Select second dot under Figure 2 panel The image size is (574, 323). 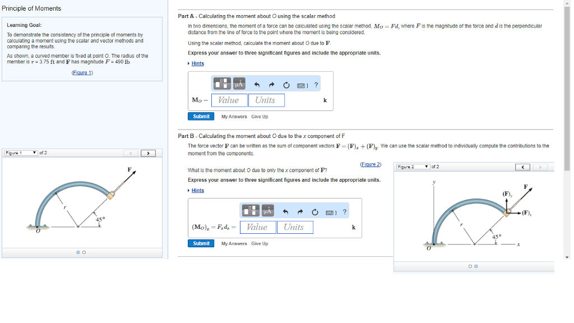tap(476, 266)
